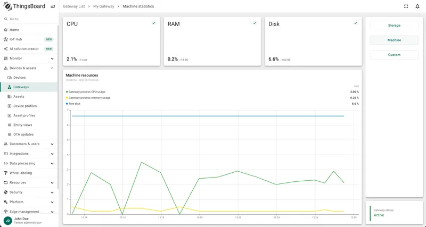Screen dimensions: 426x227
Task: Go to Gateway List breadcrumb
Action: (x=73, y=6)
